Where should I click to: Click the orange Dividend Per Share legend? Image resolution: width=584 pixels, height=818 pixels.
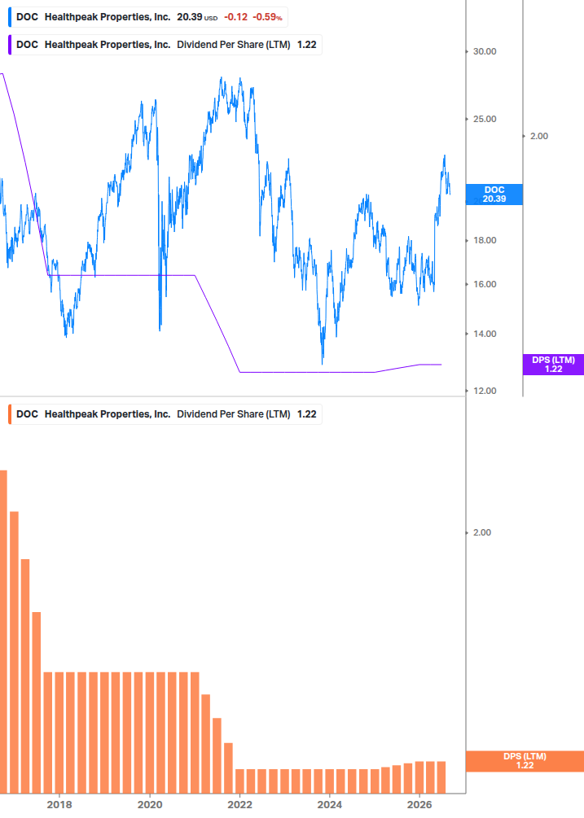pyautogui.click(x=165, y=414)
